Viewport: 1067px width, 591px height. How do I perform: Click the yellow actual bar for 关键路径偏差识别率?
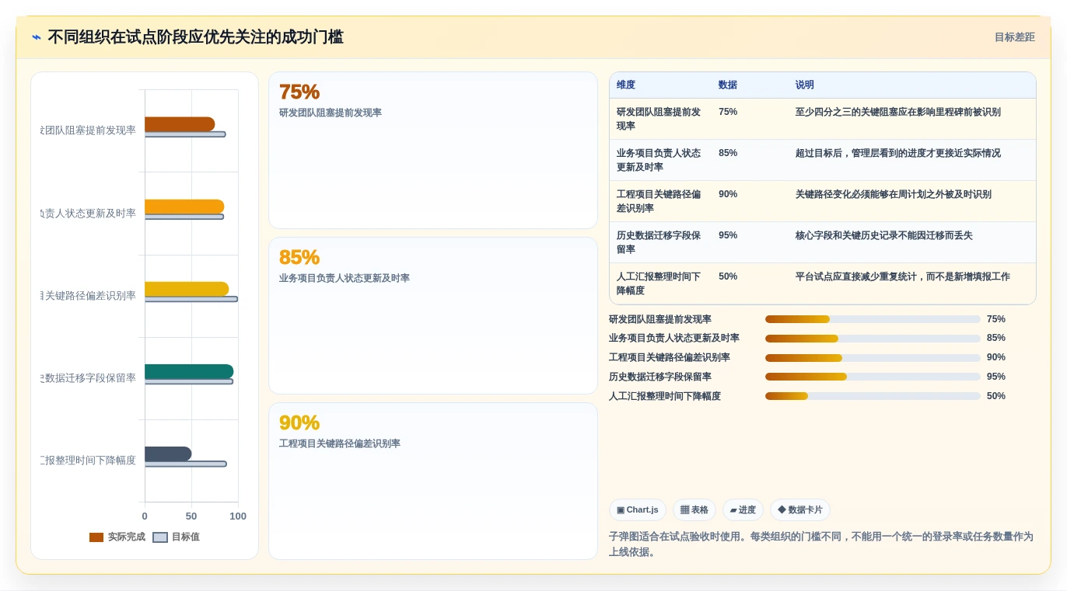(x=187, y=289)
